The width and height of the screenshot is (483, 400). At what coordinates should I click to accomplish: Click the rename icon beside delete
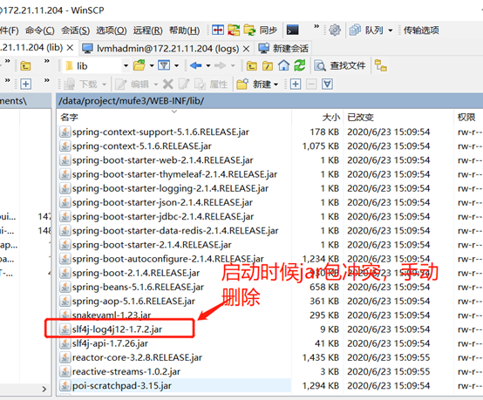184,84
